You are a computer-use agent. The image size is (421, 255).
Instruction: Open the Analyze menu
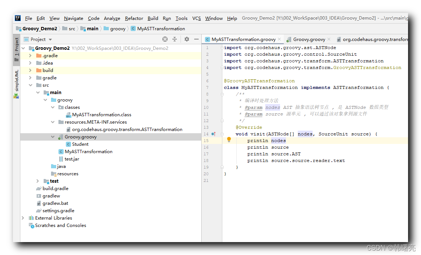pyautogui.click(x=112, y=18)
